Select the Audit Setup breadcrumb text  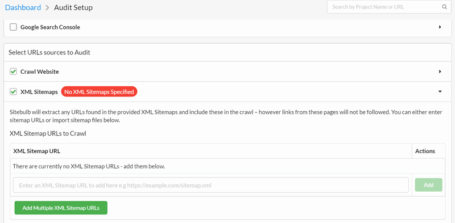[x=73, y=7]
